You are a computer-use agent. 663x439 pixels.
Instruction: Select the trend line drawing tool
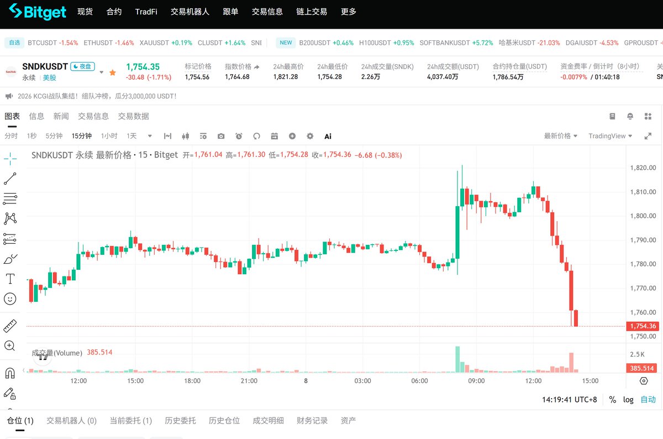[x=10, y=179]
